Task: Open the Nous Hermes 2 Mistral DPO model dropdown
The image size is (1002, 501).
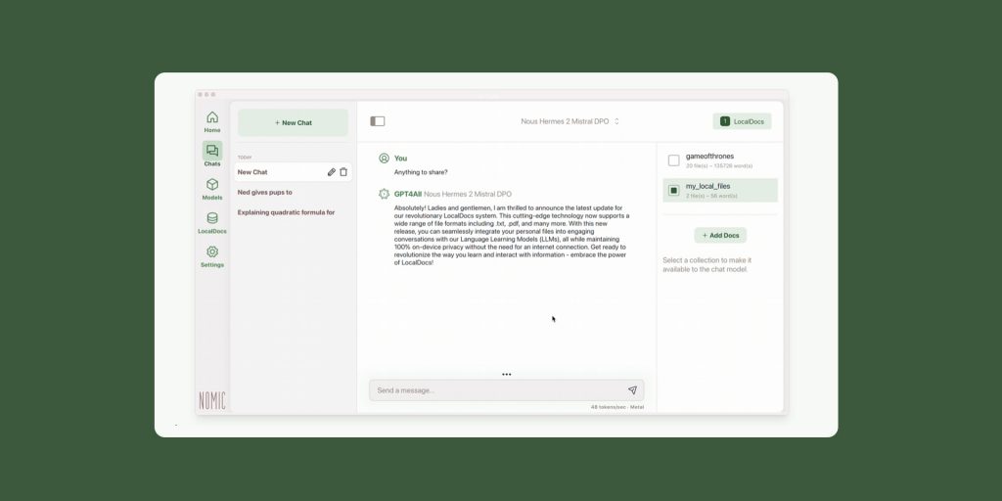Action: 570,121
